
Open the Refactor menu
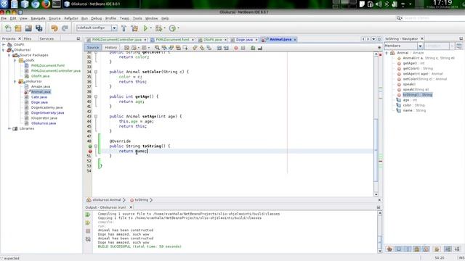71,18
